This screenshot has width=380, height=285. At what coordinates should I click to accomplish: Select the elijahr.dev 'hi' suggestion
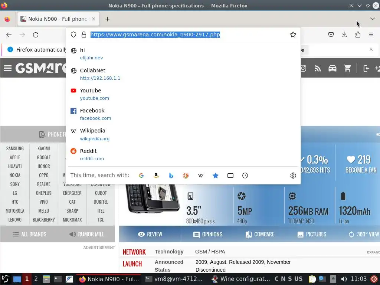pyautogui.click(x=183, y=54)
